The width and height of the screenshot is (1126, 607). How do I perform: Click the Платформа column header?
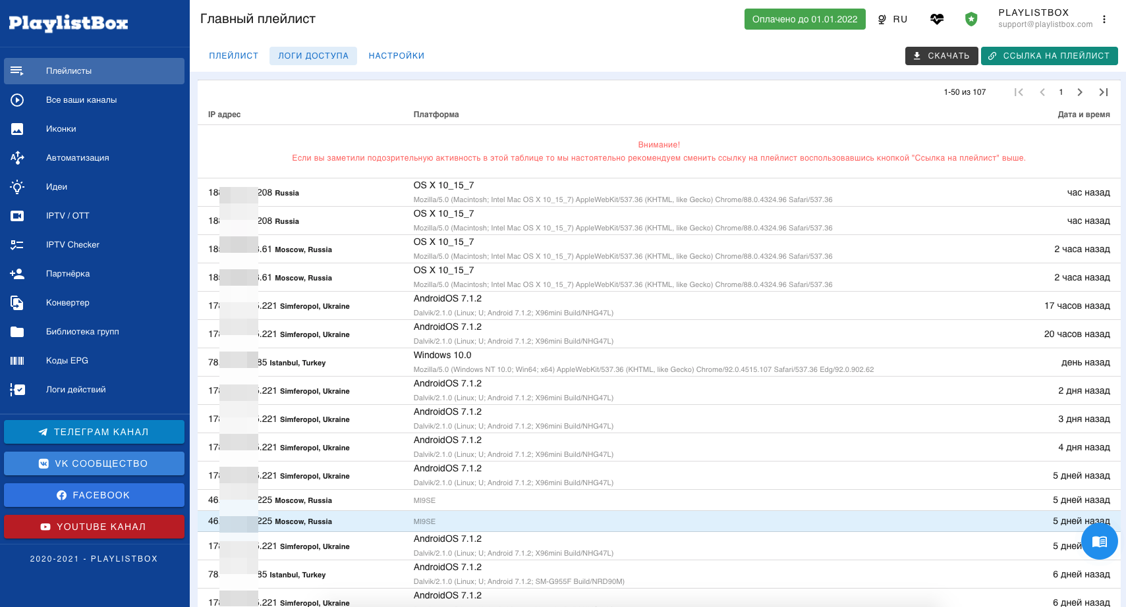click(436, 115)
